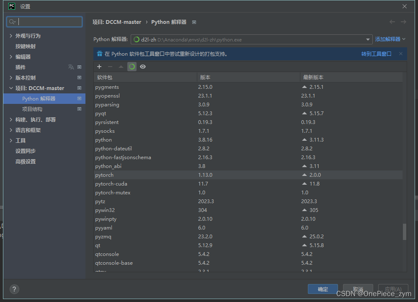Image resolution: width=418 pixels, height=302 pixels.
Task: Click the upgrade package up arrow icon
Action: click(121, 67)
